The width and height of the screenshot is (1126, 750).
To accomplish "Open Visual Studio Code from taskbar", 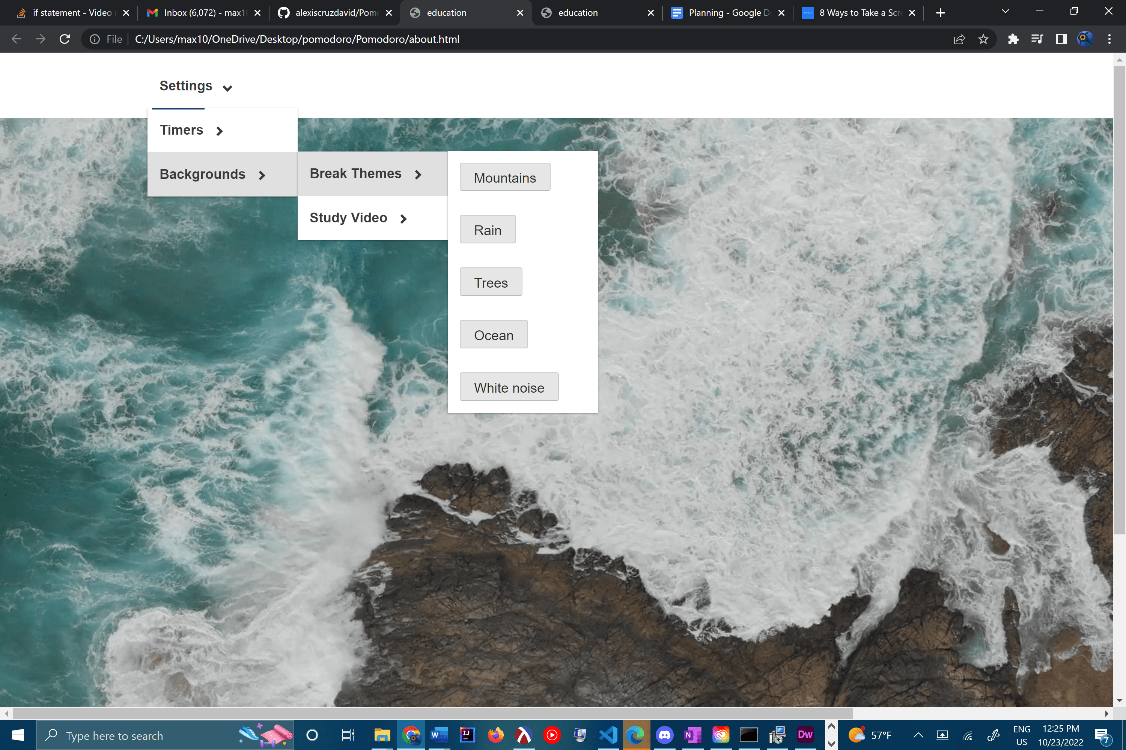I will 608,735.
